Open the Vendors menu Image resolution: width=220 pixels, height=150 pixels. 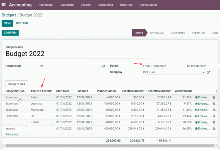pos(86,5)
